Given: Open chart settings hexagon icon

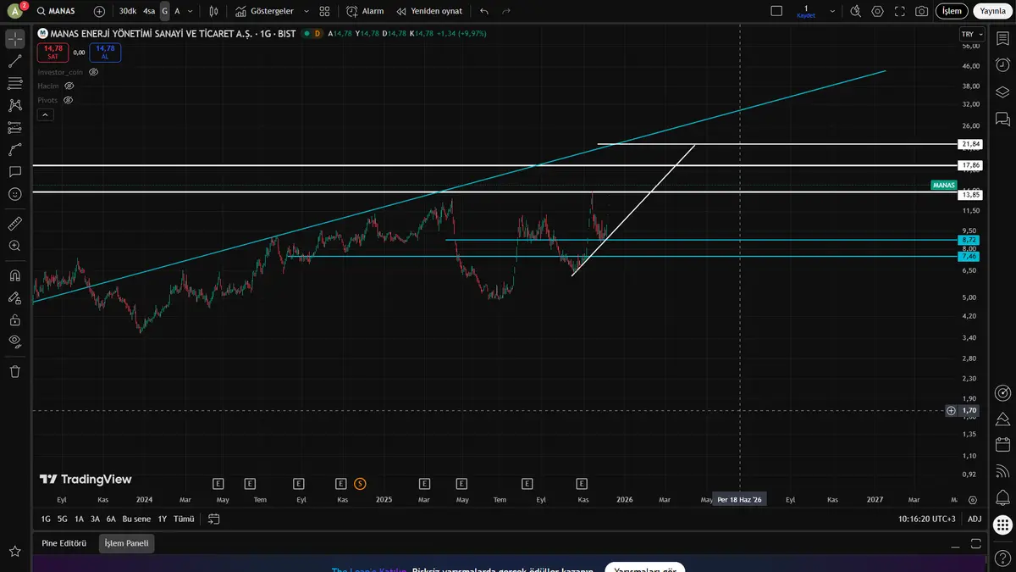Looking at the screenshot, I should (x=877, y=11).
